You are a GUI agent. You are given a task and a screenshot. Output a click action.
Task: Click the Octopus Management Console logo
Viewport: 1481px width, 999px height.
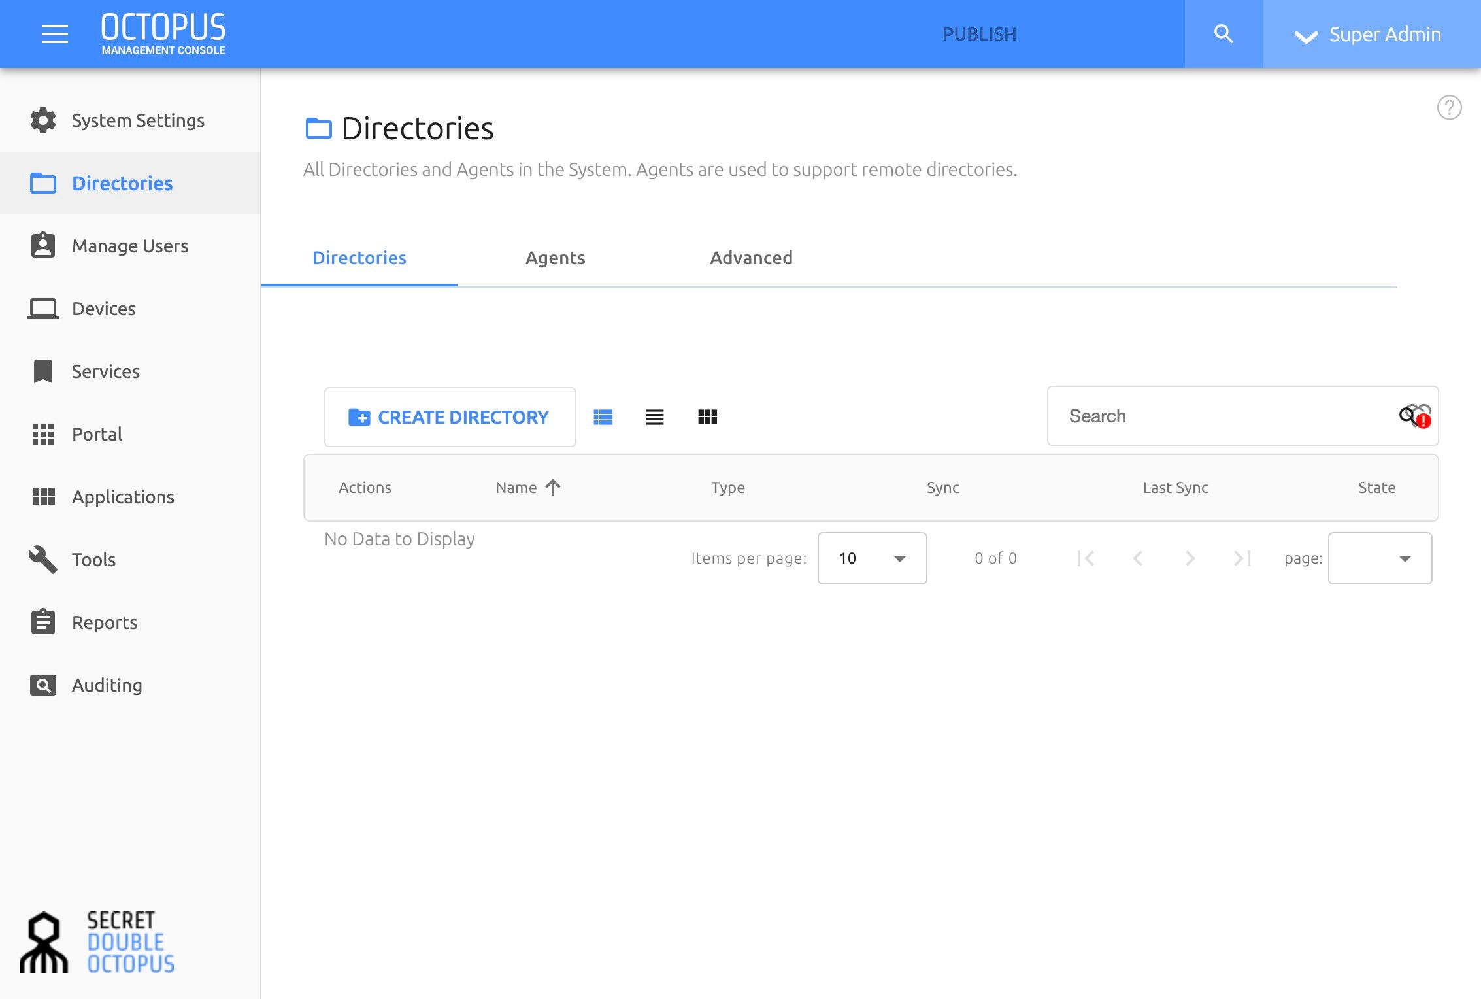[x=163, y=34]
